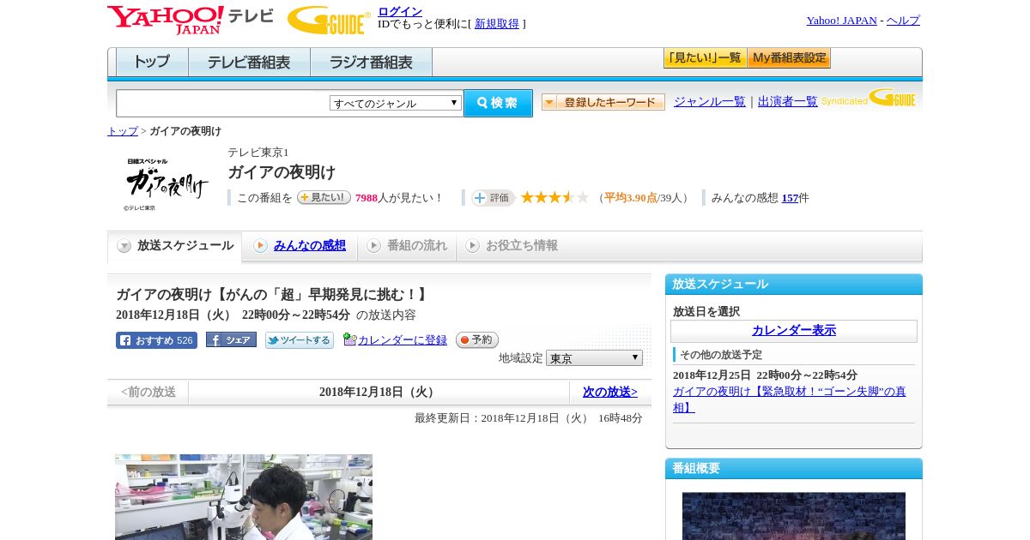This screenshot has width=1030, height=540.
Task: Switch to the みんなの感想 tab
Action: (300, 246)
